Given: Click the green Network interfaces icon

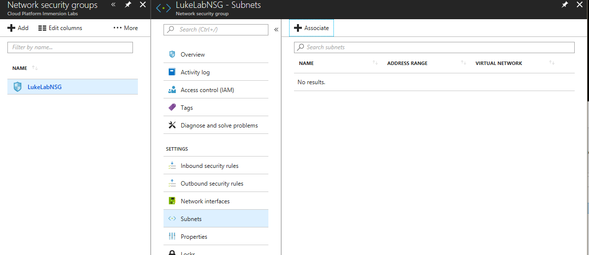Looking at the screenshot, I should (172, 200).
